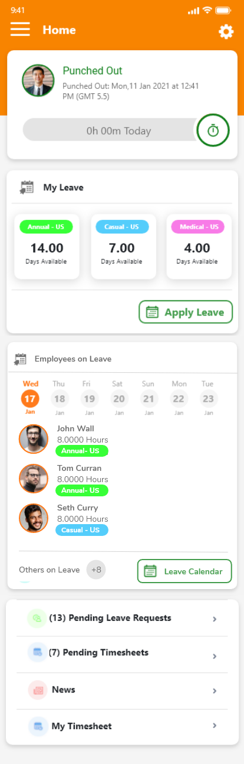This screenshot has width=244, height=764.
Task: Click the Apply Leave button
Action: click(x=186, y=312)
